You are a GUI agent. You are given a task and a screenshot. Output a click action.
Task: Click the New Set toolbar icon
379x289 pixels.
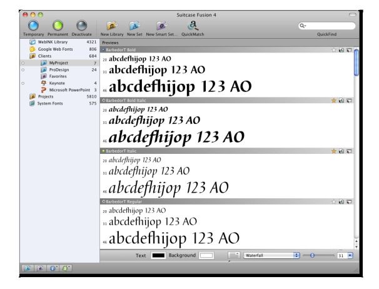tap(134, 26)
